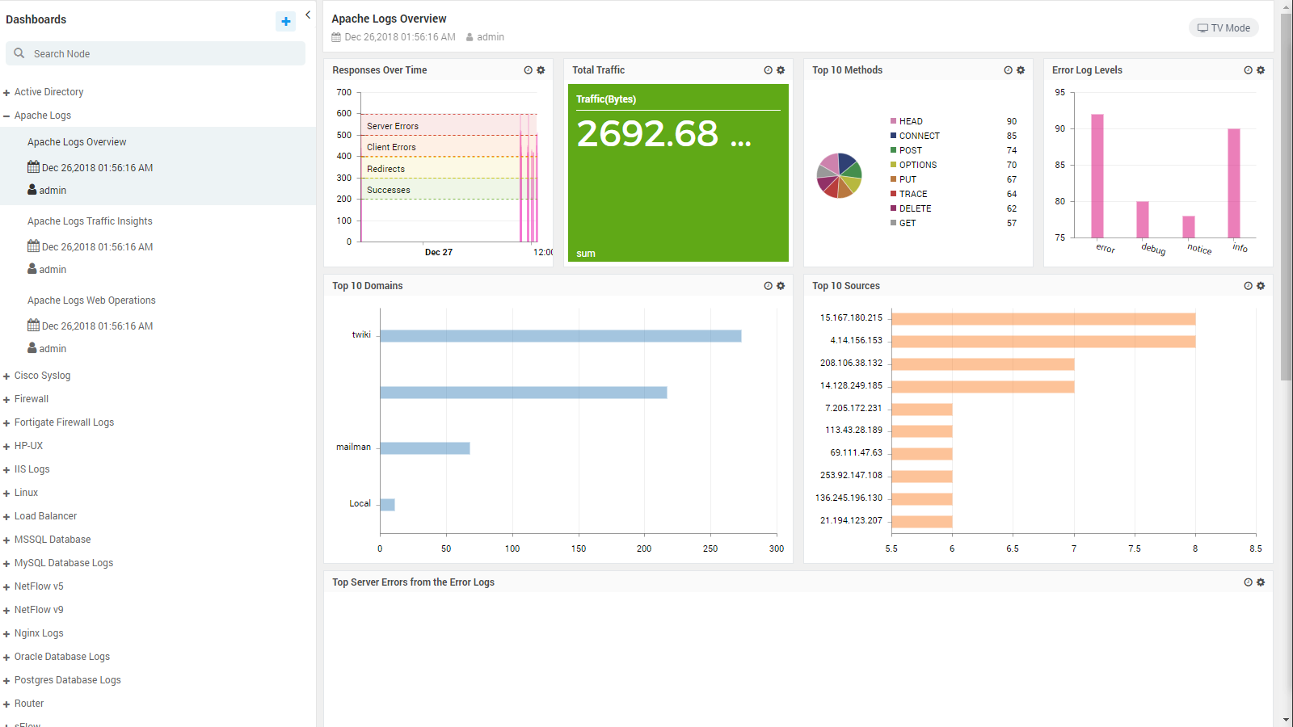Click the scrollbar down arrow
Image resolution: width=1293 pixels, height=727 pixels.
pos(1287,720)
